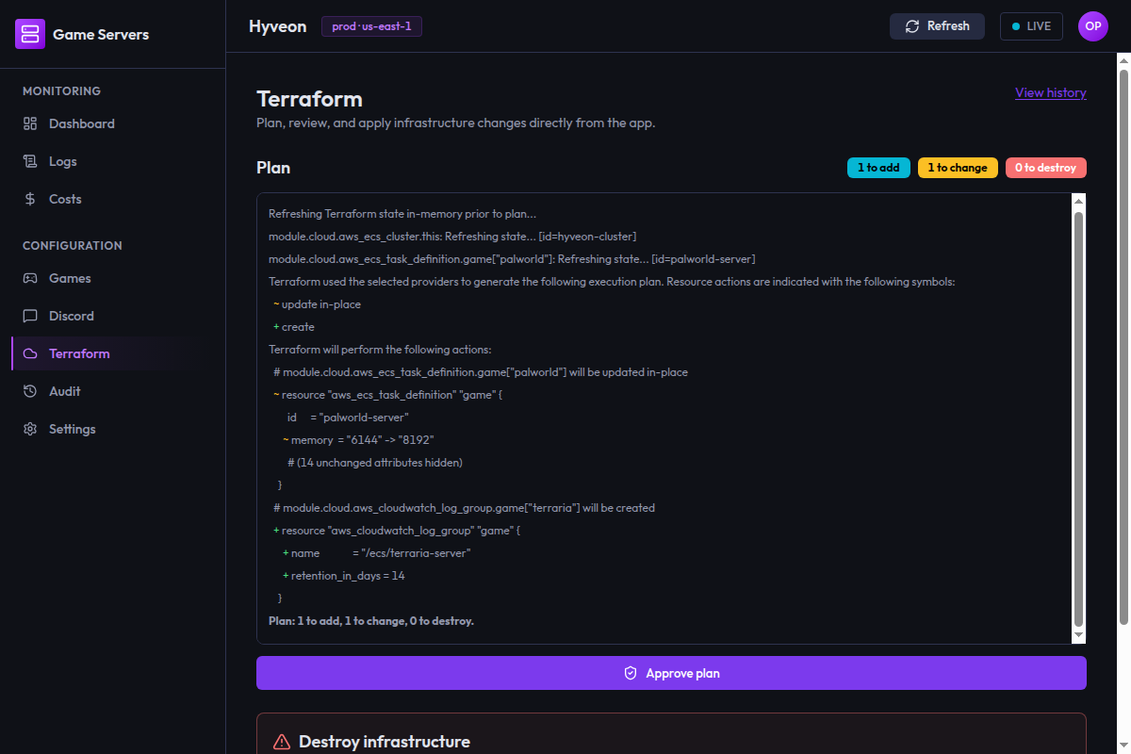Click the plan output scrollbar up arrow
The image size is (1131, 754).
pyautogui.click(x=1079, y=201)
